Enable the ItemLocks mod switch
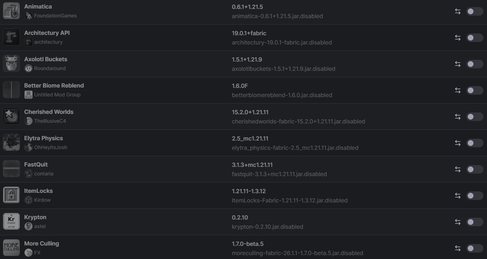 pos(475,196)
